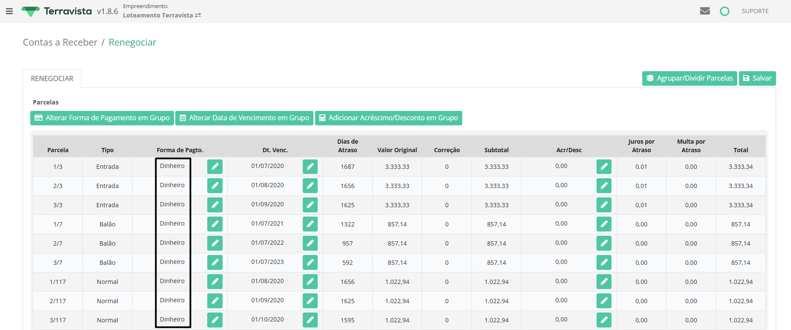Click Alterar Data de Vencimento em Grupo

(244, 118)
